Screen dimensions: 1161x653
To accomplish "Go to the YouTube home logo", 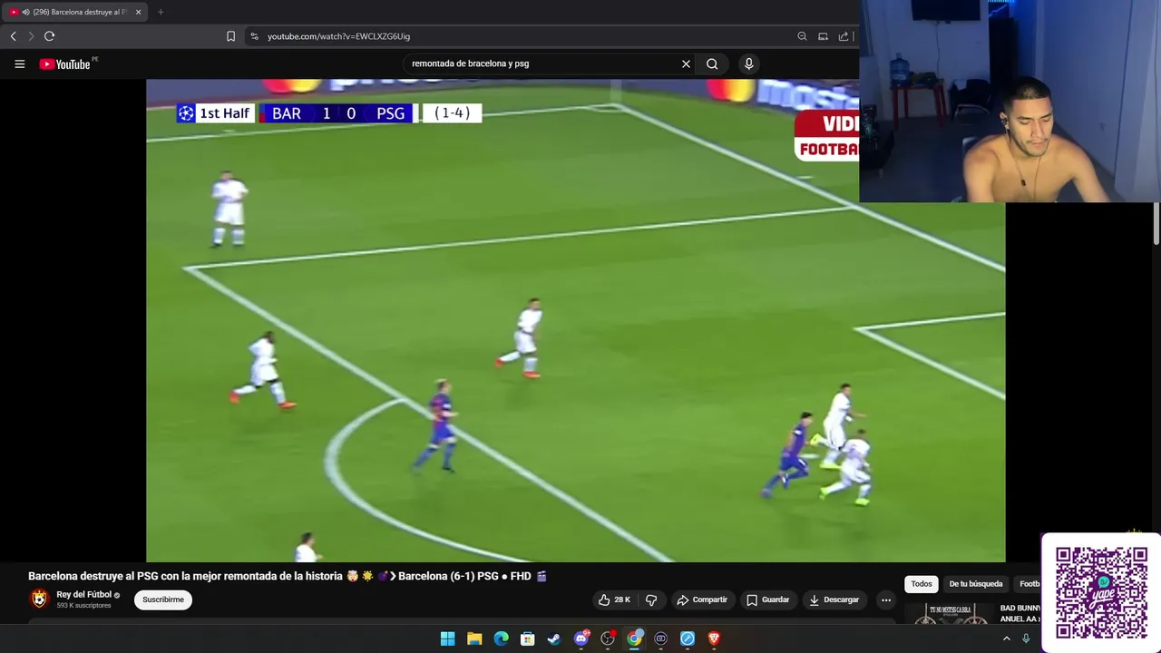I will pos(64,64).
